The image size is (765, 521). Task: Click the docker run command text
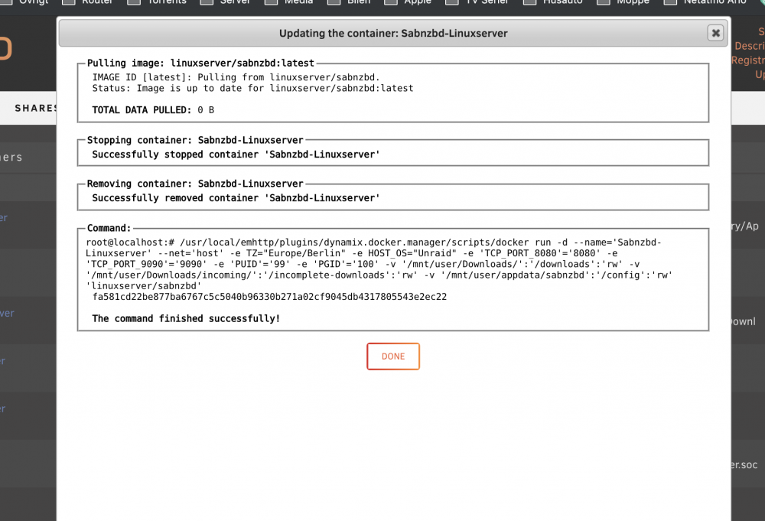(379, 264)
